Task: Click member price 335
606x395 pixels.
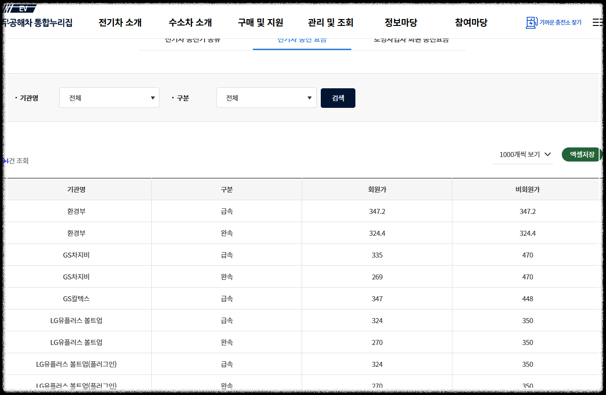Action: (377, 255)
